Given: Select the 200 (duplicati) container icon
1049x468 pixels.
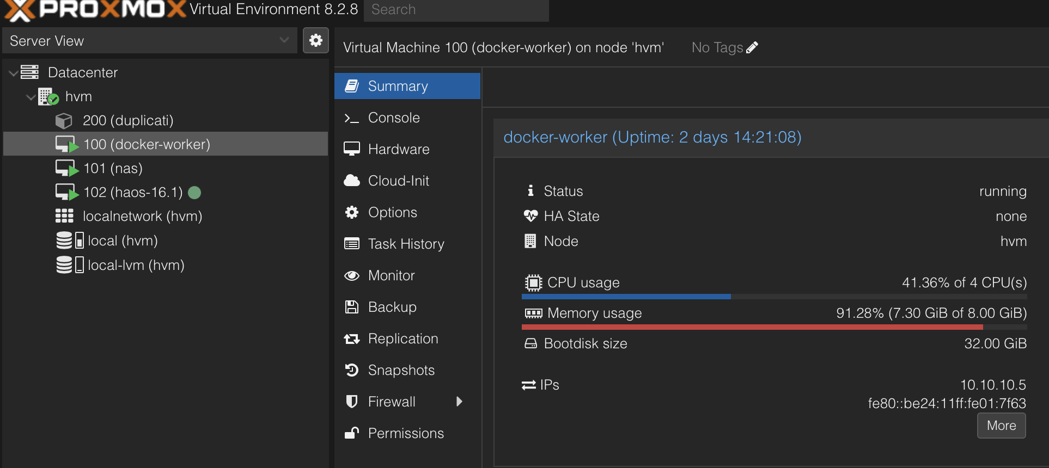Looking at the screenshot, I should tap(64, 120).
